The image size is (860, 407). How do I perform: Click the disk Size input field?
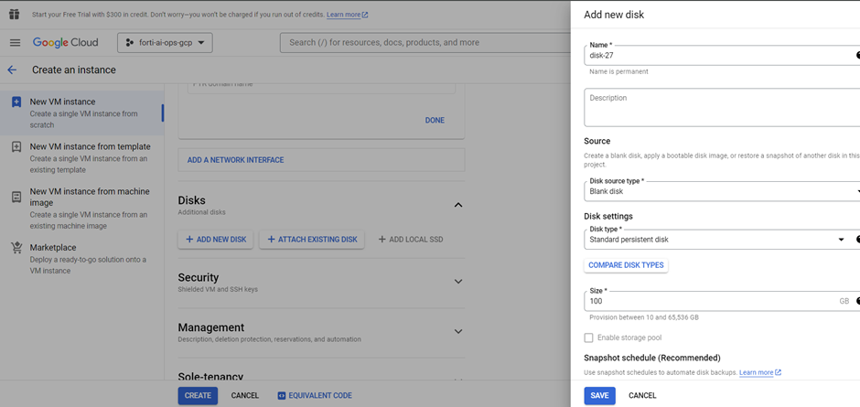tap(709, 301)
